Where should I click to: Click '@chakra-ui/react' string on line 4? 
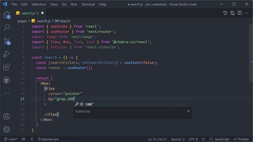click(x=130, y=42)
